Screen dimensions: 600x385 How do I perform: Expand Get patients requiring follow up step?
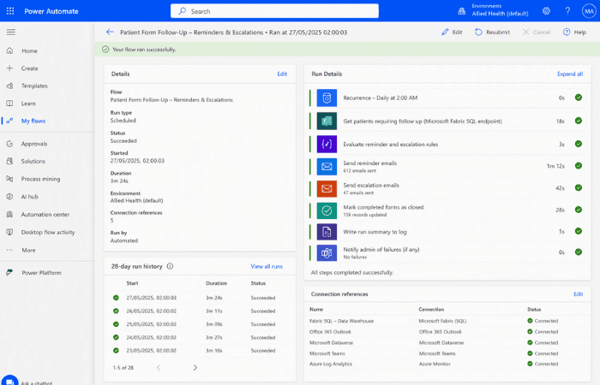pos(447,121)
